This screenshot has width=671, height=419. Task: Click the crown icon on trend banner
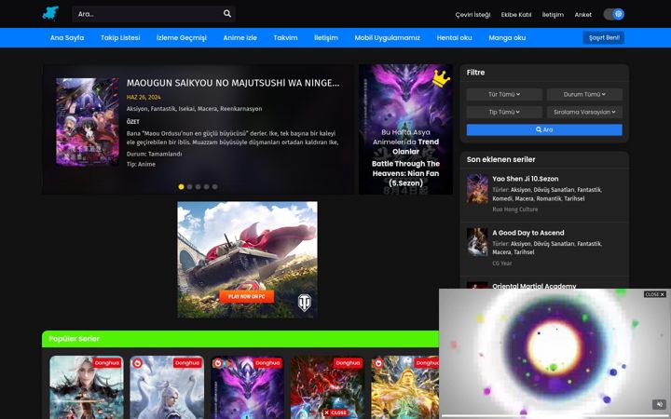pos(441,78)
